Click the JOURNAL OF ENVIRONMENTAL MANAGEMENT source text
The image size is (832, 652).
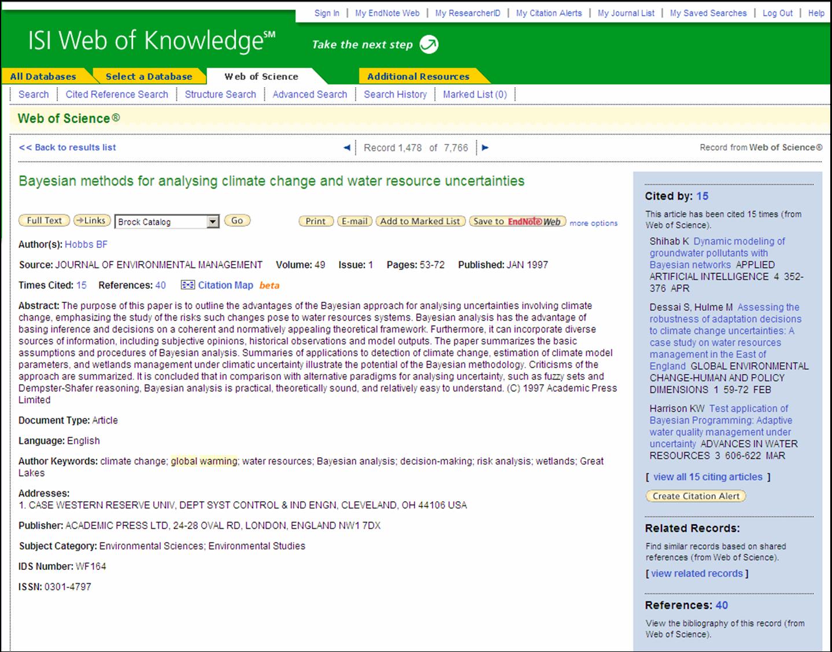[158, 265]
